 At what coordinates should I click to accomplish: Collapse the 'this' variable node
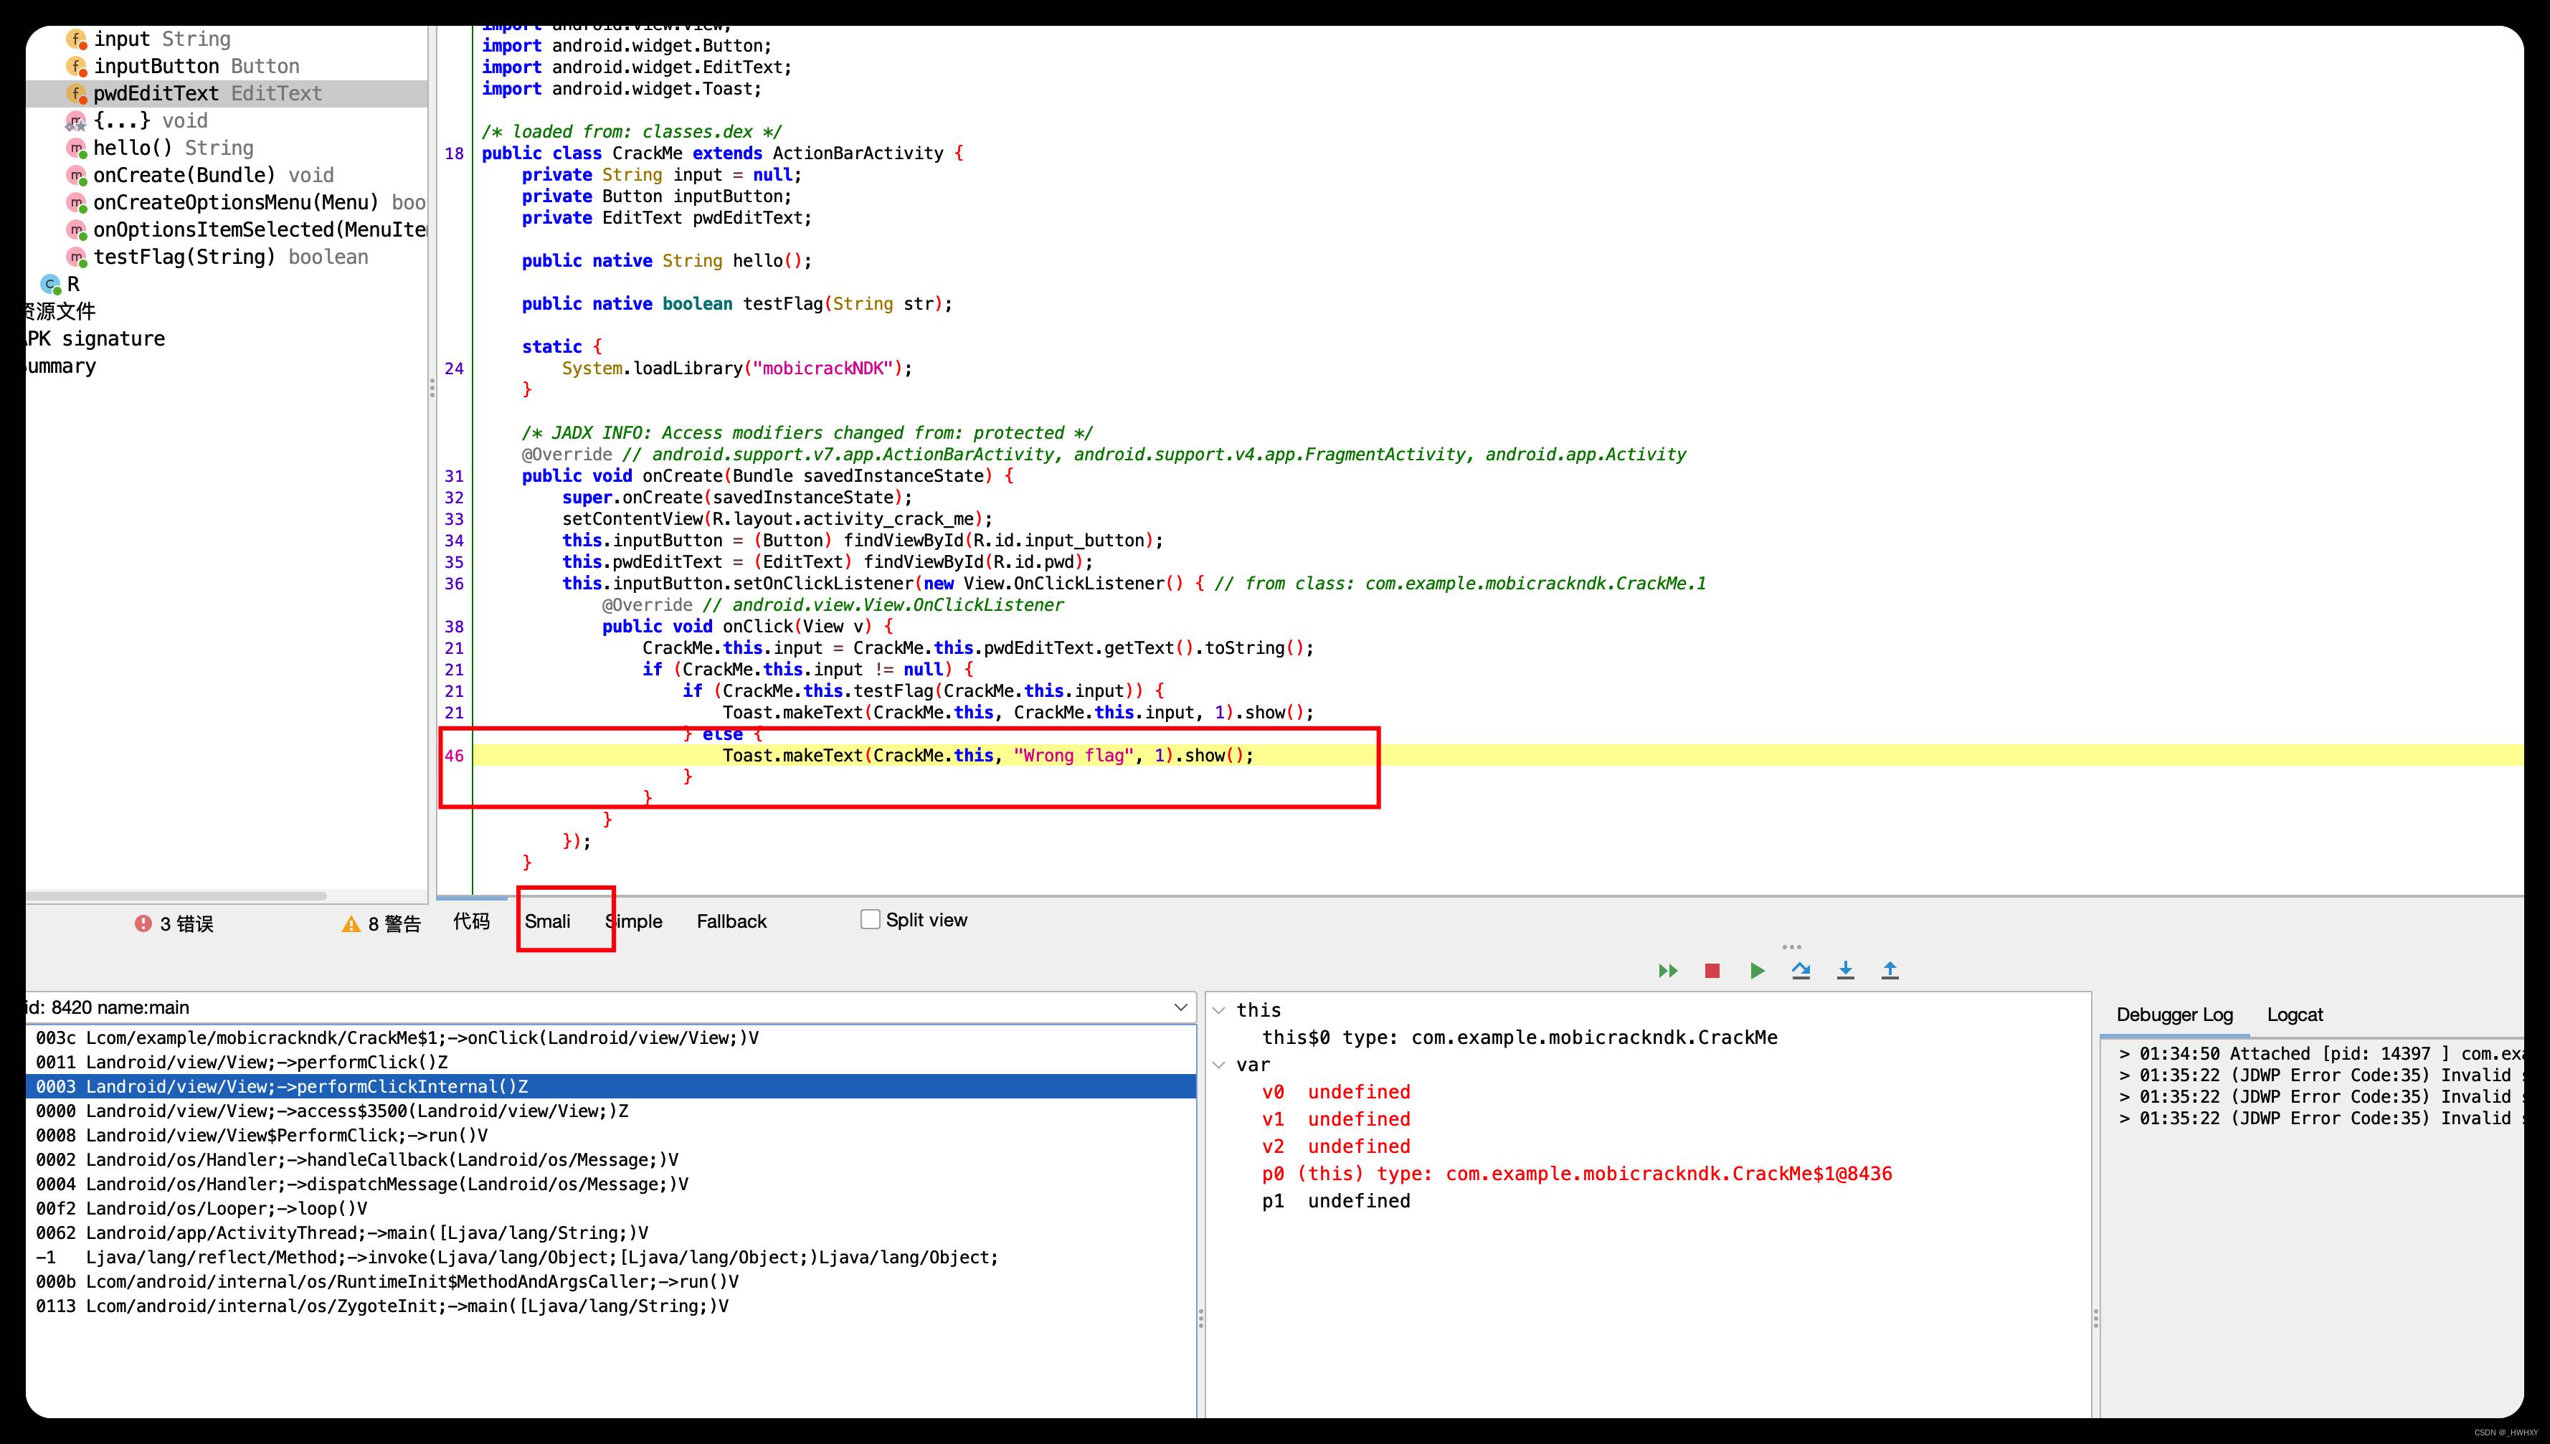point(1220,1011)
